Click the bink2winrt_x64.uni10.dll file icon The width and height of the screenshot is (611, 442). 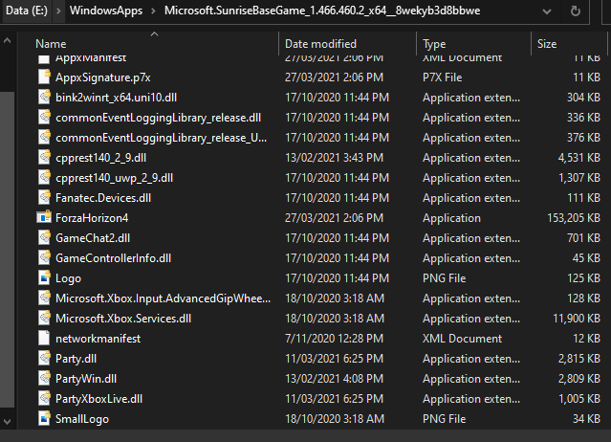click(44, 97)
